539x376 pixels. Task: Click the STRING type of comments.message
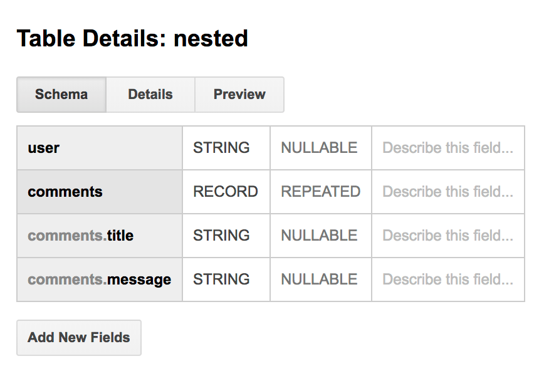click(226, 279)
